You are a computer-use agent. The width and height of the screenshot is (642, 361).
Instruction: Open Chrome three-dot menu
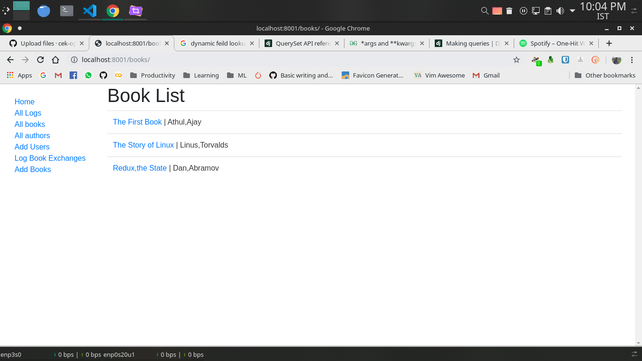[x=632, y=60]
